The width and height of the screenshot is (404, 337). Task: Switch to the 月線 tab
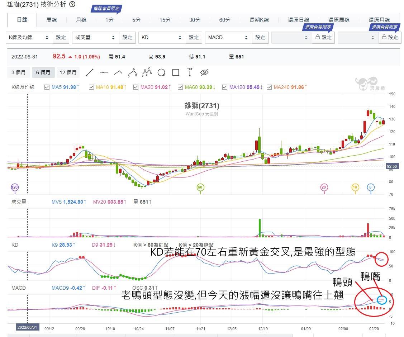click(x=81, y=20)
